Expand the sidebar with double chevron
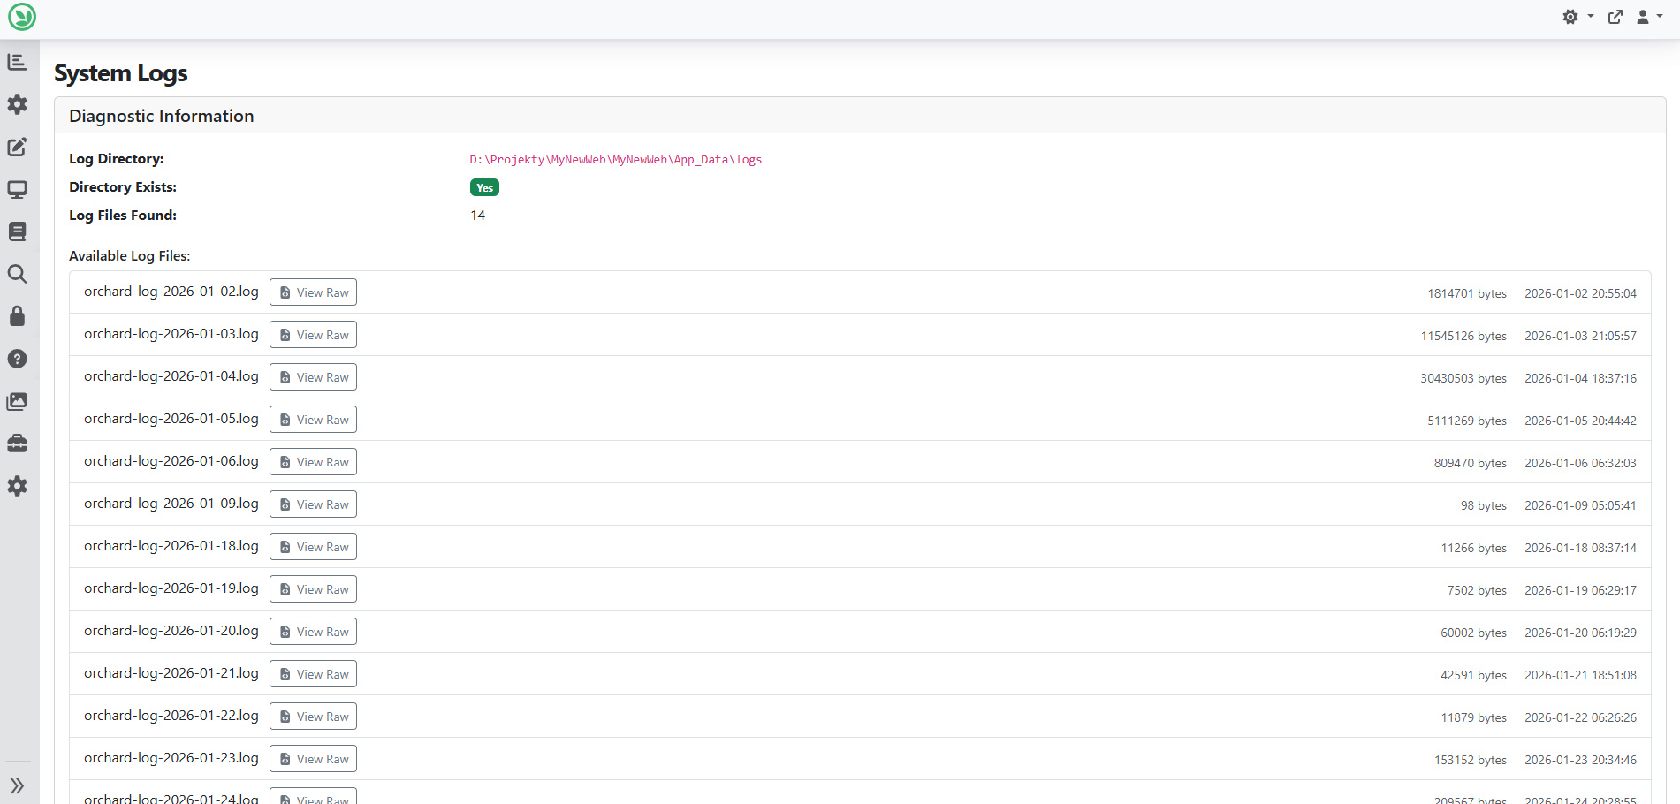Screen dimensions: 1680x804 coord(17,785)
